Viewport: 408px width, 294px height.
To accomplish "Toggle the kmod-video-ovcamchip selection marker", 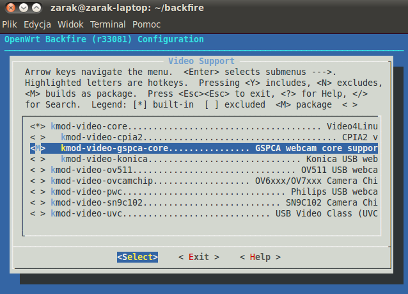I will click(38, 181).
